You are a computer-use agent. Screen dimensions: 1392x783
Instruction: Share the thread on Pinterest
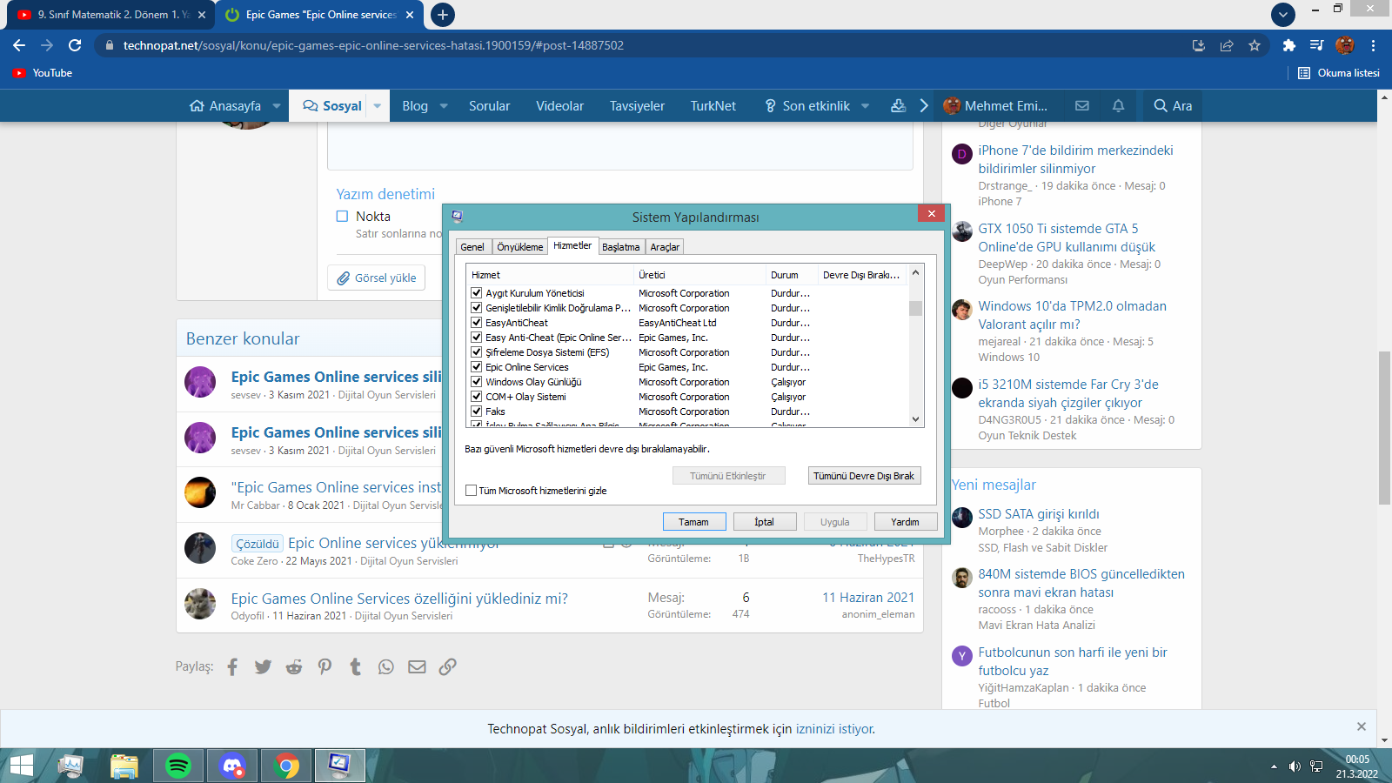coord(325,666)
